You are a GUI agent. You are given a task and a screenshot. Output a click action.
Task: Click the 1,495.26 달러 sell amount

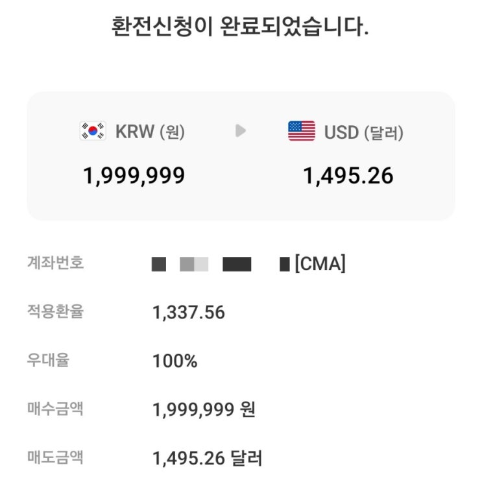pyautogui.click(x=207, y=459)
